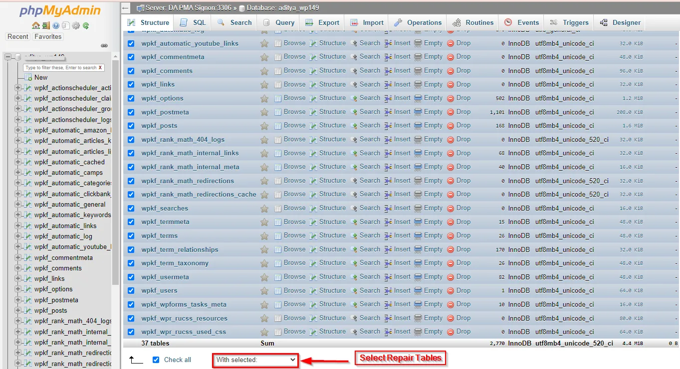Switch to the SQL tab

(x=193, y=22)
